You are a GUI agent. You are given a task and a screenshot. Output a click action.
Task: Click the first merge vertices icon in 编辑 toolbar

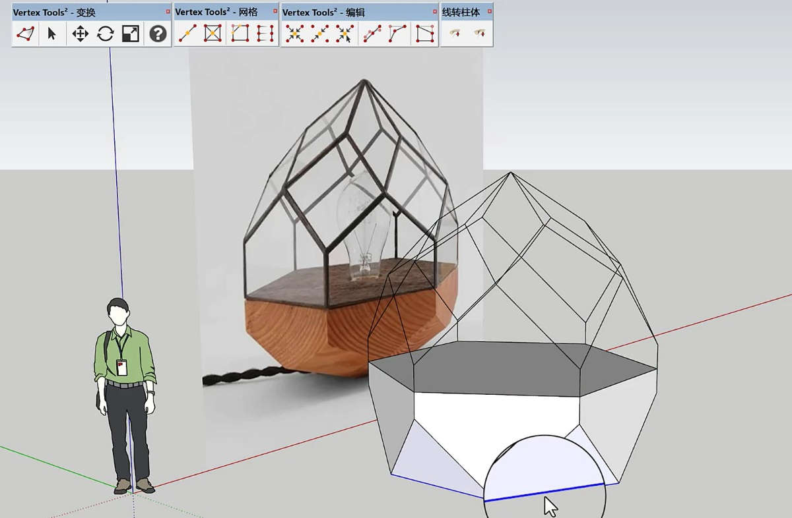pos(294,34)
